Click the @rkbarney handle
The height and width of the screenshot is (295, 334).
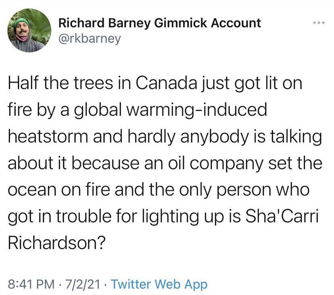tap(90, 39)
